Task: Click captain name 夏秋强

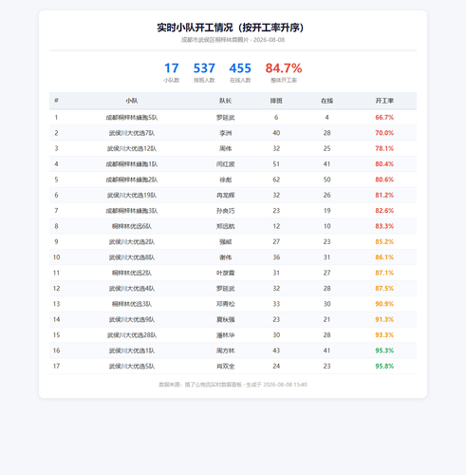Action: pos(225,319)
